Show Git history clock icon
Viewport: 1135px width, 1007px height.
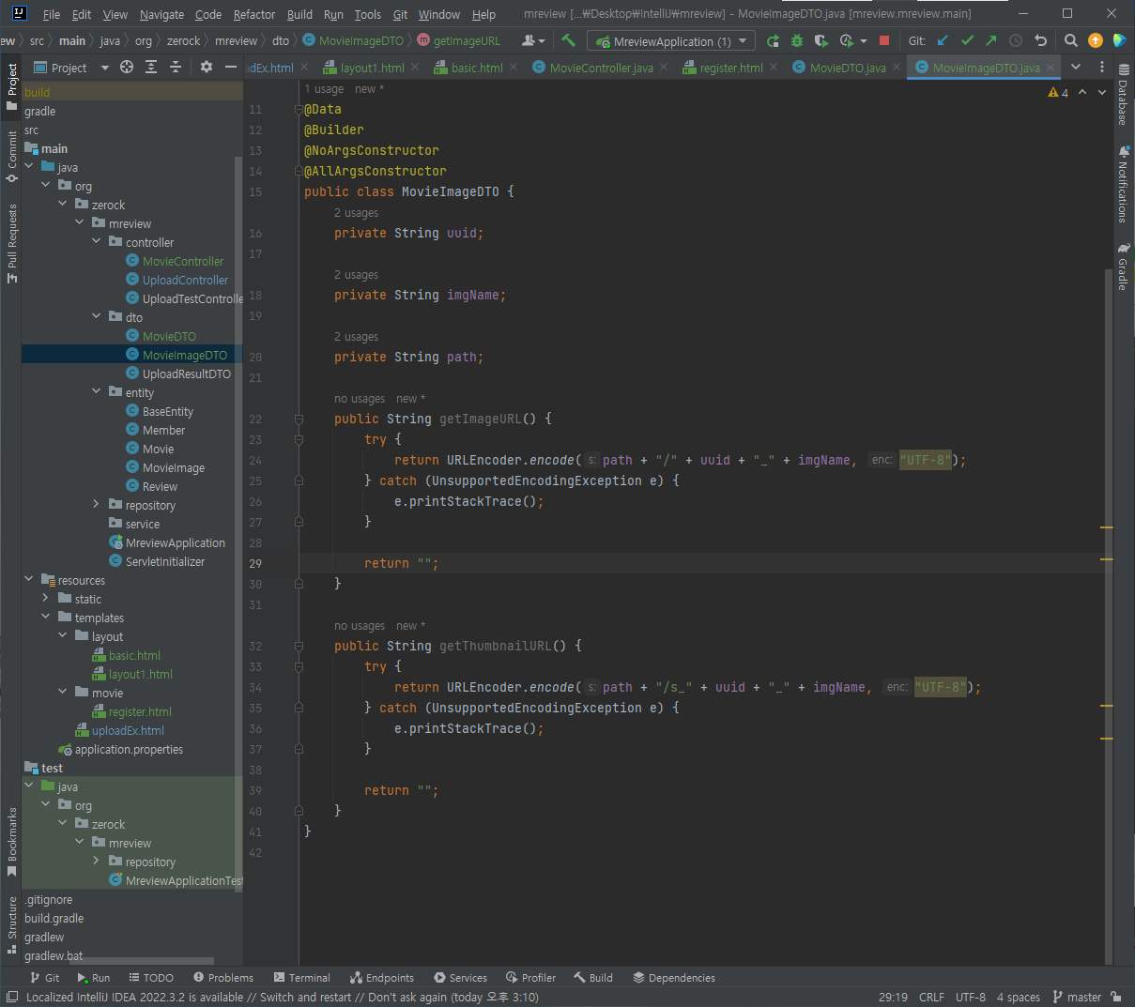coord(1016,40)
